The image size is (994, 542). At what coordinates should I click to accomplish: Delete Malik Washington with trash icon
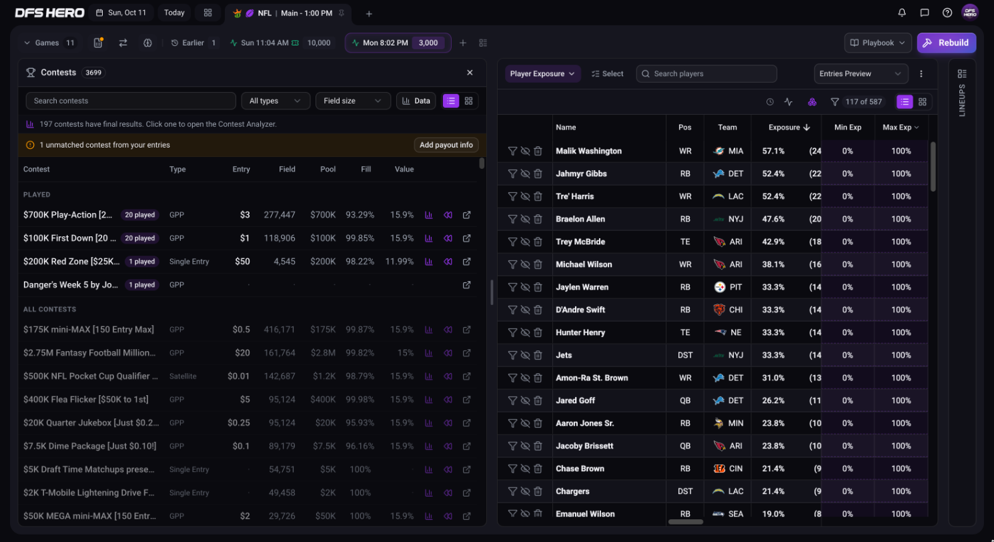point(538,151)
